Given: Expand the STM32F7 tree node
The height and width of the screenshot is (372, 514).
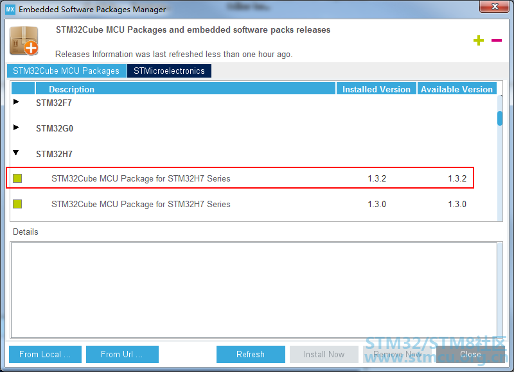Looking at the screenshot, I should click(x=16, y=102).
